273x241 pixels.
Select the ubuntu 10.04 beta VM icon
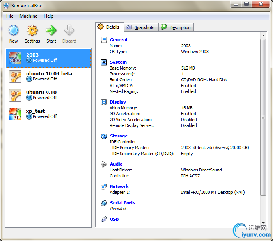(x=15, y=77)
